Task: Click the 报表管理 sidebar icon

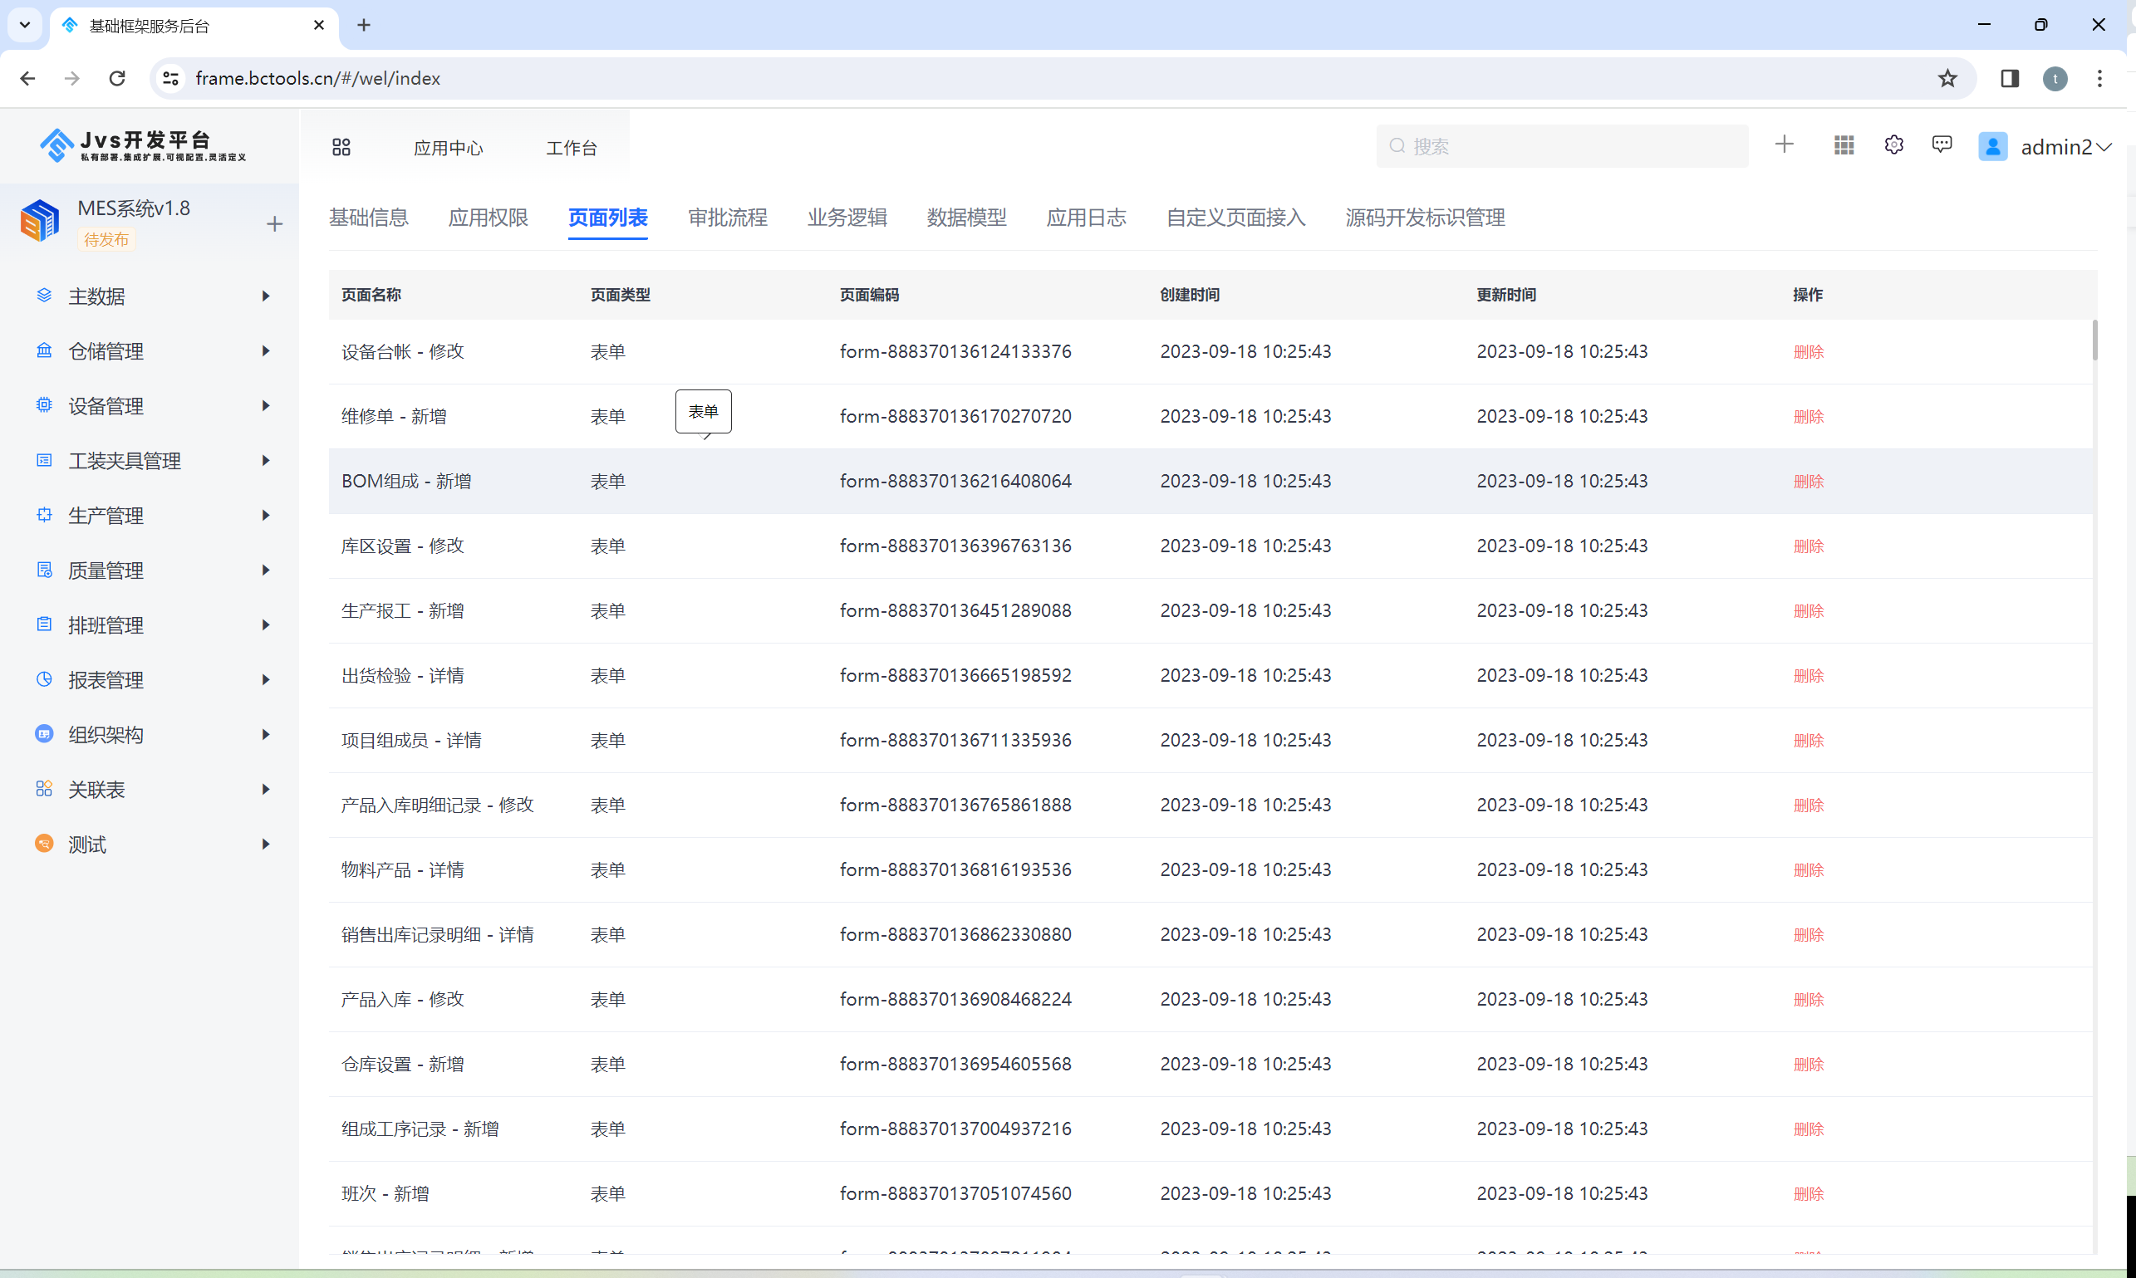Action: point(44,679)
